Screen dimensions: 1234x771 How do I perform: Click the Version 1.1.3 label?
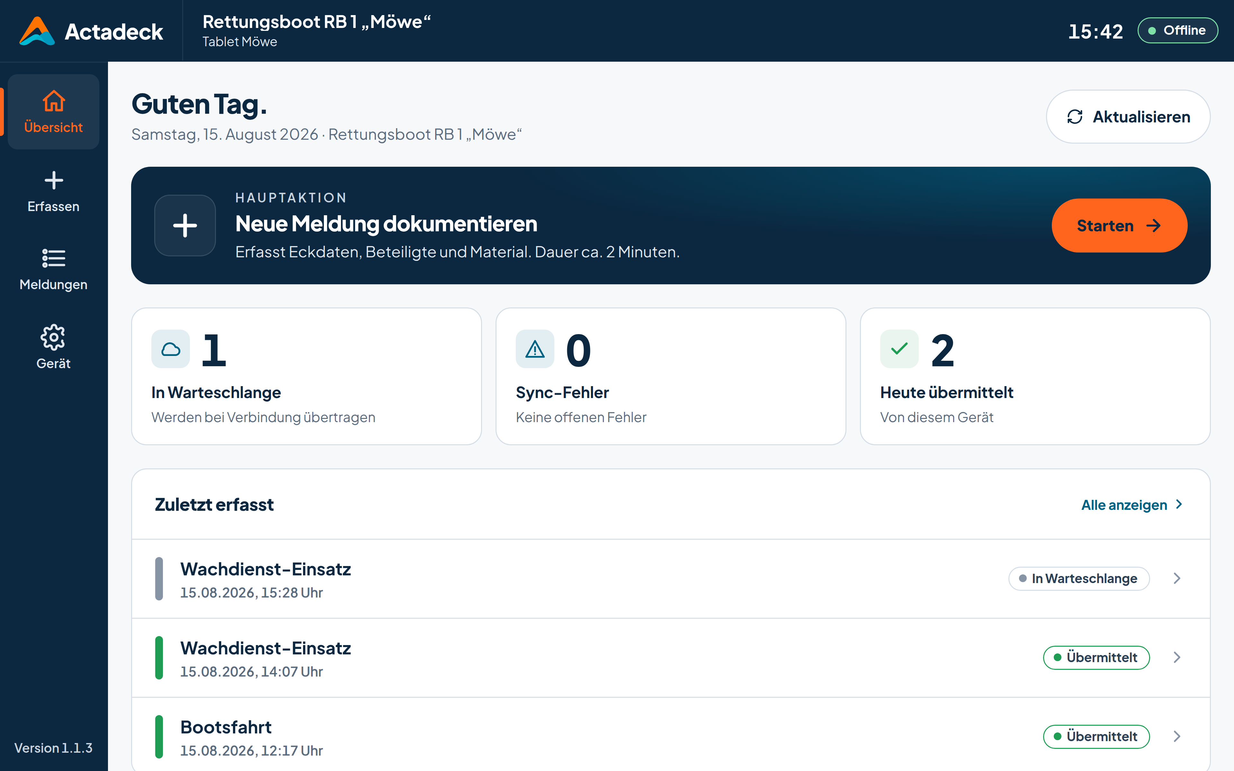coord(54,748)
